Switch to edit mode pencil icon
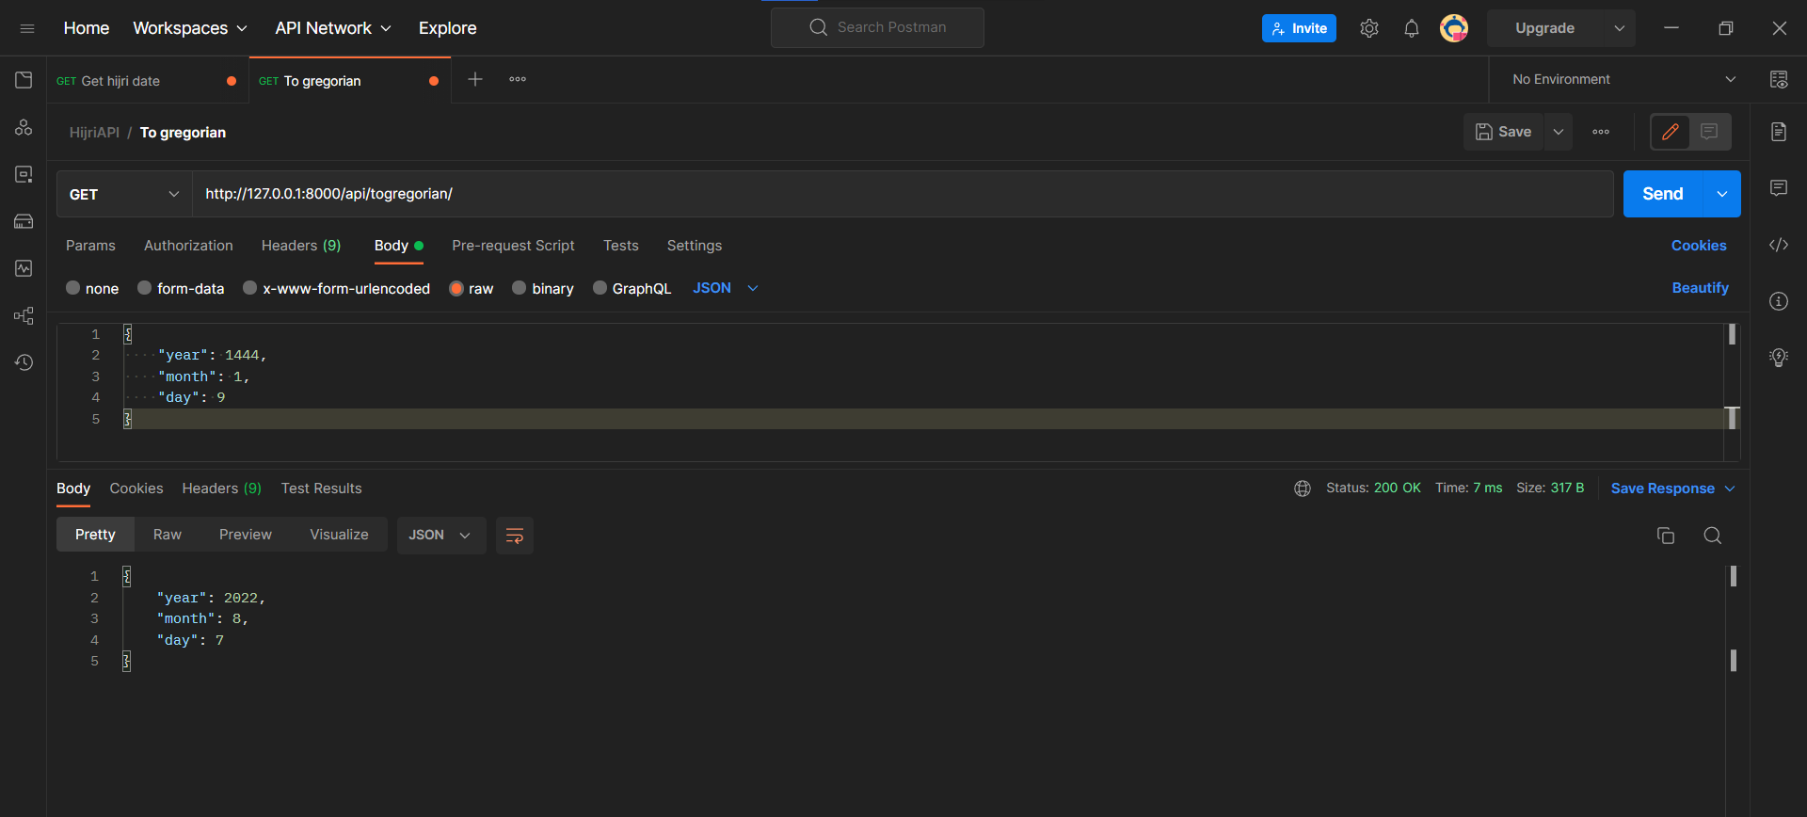This screenshot has height=817, width=1807. 1671,132
